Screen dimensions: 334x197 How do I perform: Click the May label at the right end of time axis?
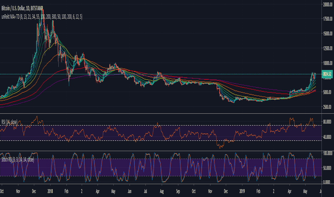(x=305, y=191)
